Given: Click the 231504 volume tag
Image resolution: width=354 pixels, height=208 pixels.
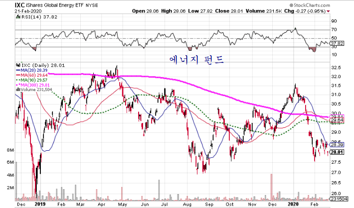Looking at the screenshot, I should (x=338, y=199).
